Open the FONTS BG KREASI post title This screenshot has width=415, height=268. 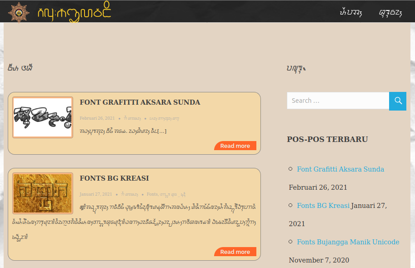click(x=114, y=178)
